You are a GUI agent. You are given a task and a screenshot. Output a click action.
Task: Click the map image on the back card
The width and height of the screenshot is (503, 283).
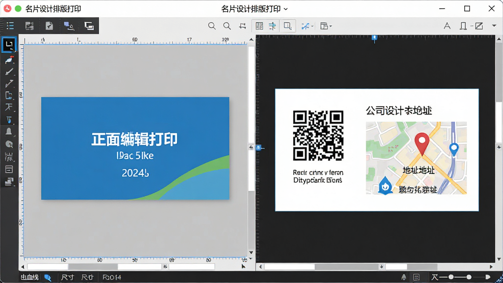(x=416, y=158)
